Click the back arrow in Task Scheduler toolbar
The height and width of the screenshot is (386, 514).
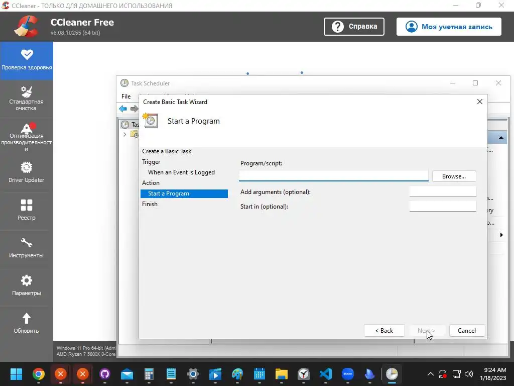coord(123,109)
